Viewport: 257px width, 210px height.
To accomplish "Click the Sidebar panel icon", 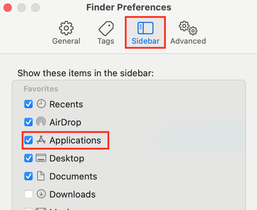I will [x=146, y=28].
